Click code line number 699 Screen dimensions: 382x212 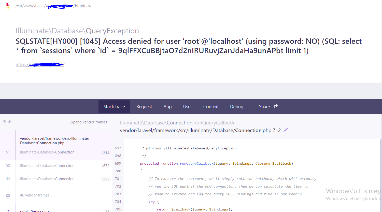[118, 163]
